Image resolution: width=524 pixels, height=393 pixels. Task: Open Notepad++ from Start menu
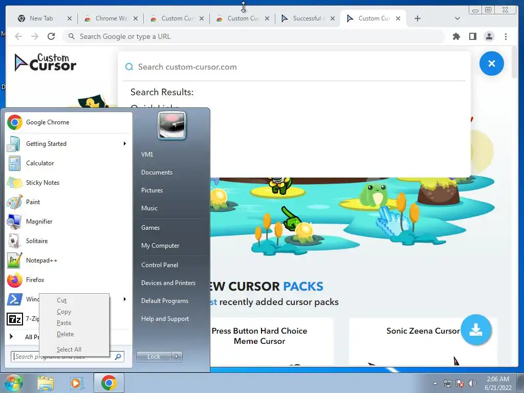point(69,260)
